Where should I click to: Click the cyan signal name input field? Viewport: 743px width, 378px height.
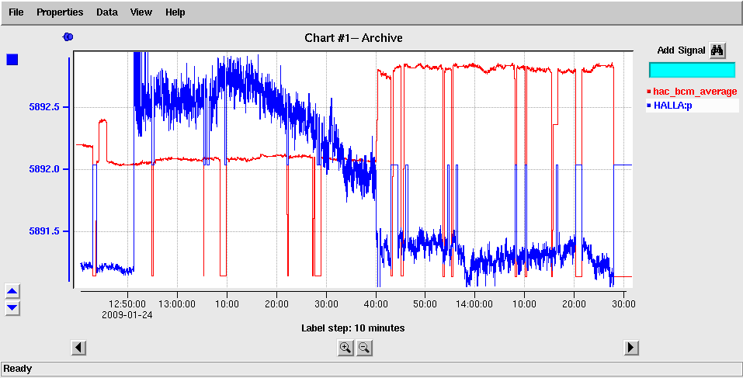(x=692, y=70)
